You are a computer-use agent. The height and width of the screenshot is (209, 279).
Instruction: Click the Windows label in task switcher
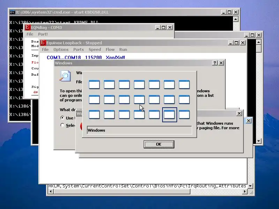[96, 130]
